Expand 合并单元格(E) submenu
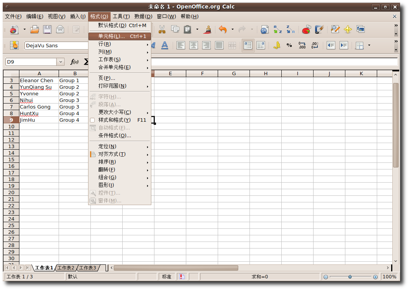Viewport: 409px width, 290px height. pos(120,67)
